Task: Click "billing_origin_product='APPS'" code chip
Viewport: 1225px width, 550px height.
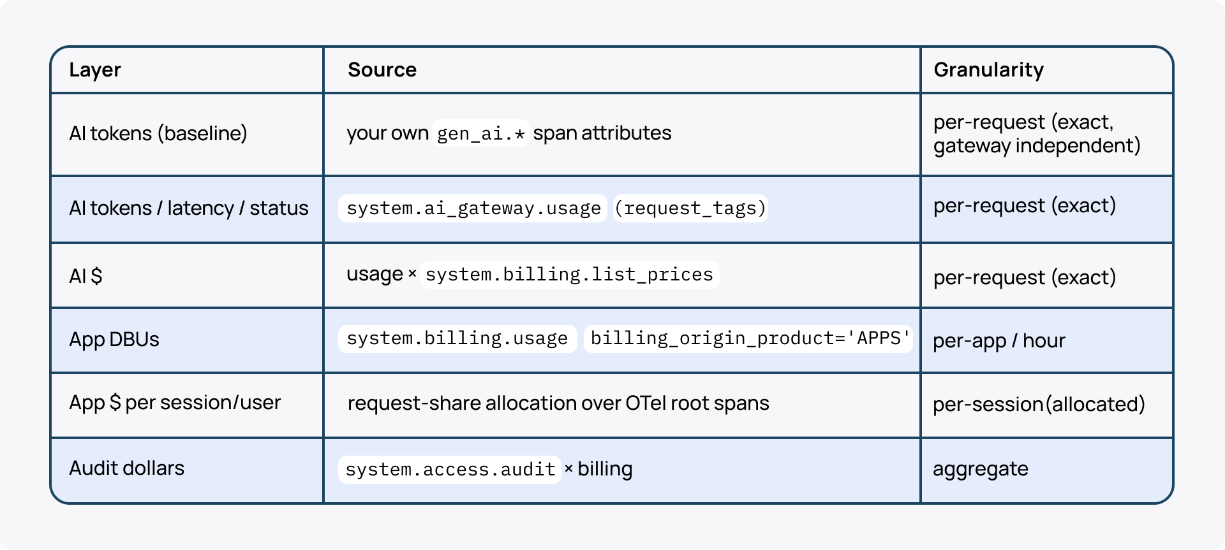Action: 748,338
